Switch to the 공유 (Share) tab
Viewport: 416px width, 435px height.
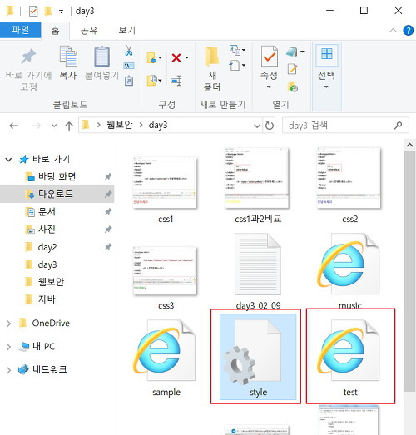click(x=89, y=30)
